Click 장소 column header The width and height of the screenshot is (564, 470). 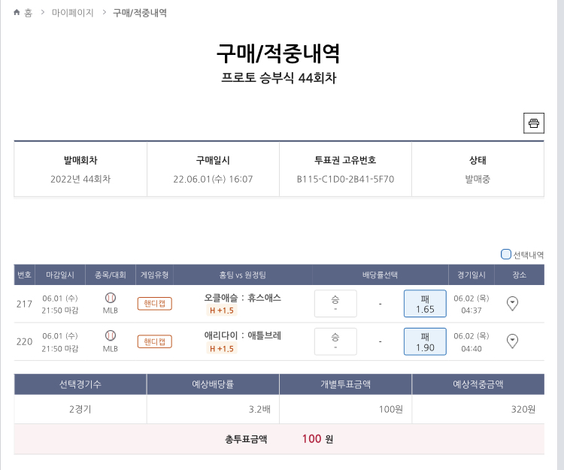pyautogui.click(x=519, y=274)
